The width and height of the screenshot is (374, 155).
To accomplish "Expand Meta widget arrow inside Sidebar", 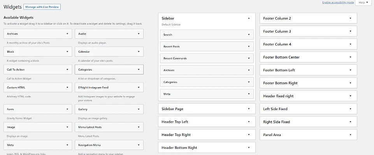I will (x=249, y=94).
